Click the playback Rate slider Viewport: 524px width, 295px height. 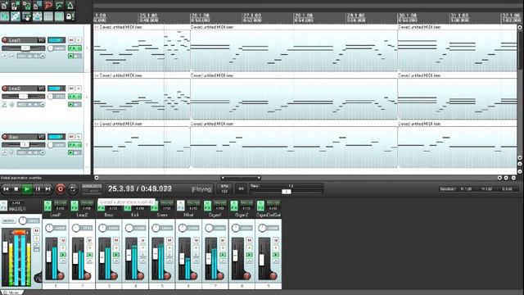pos(287,192)
